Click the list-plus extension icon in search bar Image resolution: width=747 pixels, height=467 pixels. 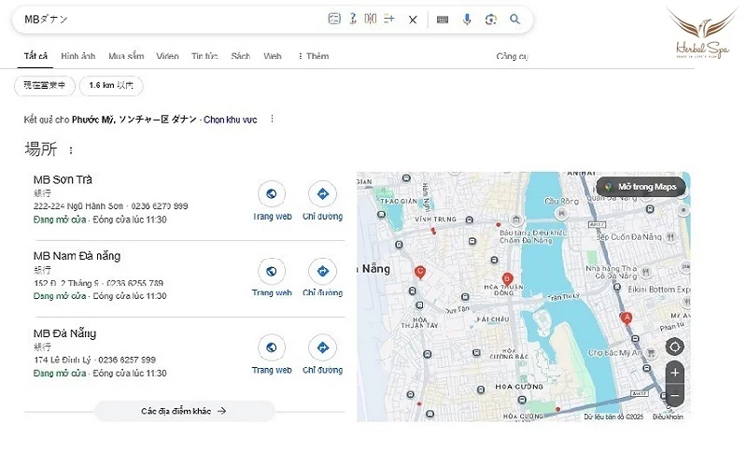pos(389,19)
